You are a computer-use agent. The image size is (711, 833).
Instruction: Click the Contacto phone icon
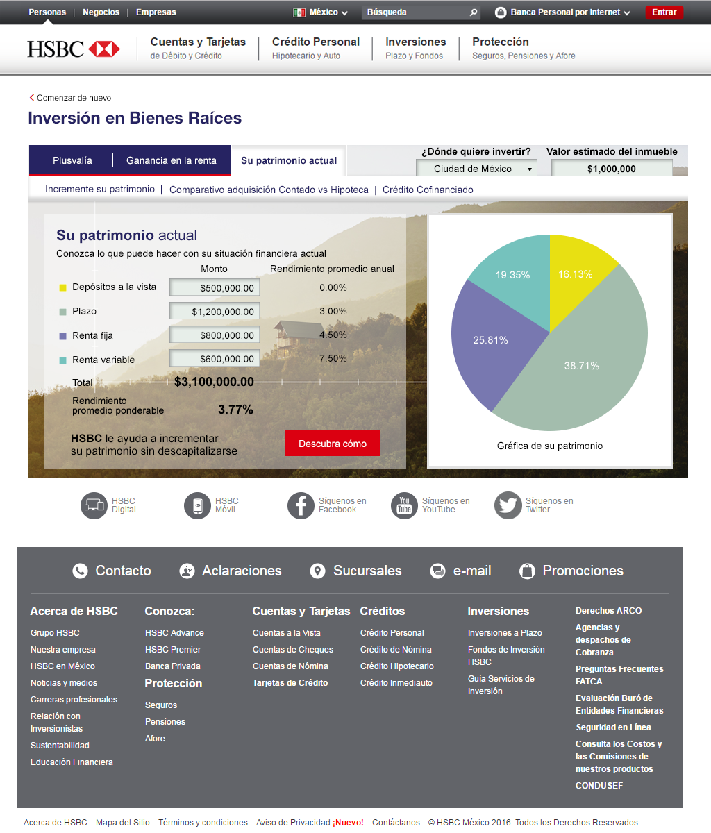point(81,571)
